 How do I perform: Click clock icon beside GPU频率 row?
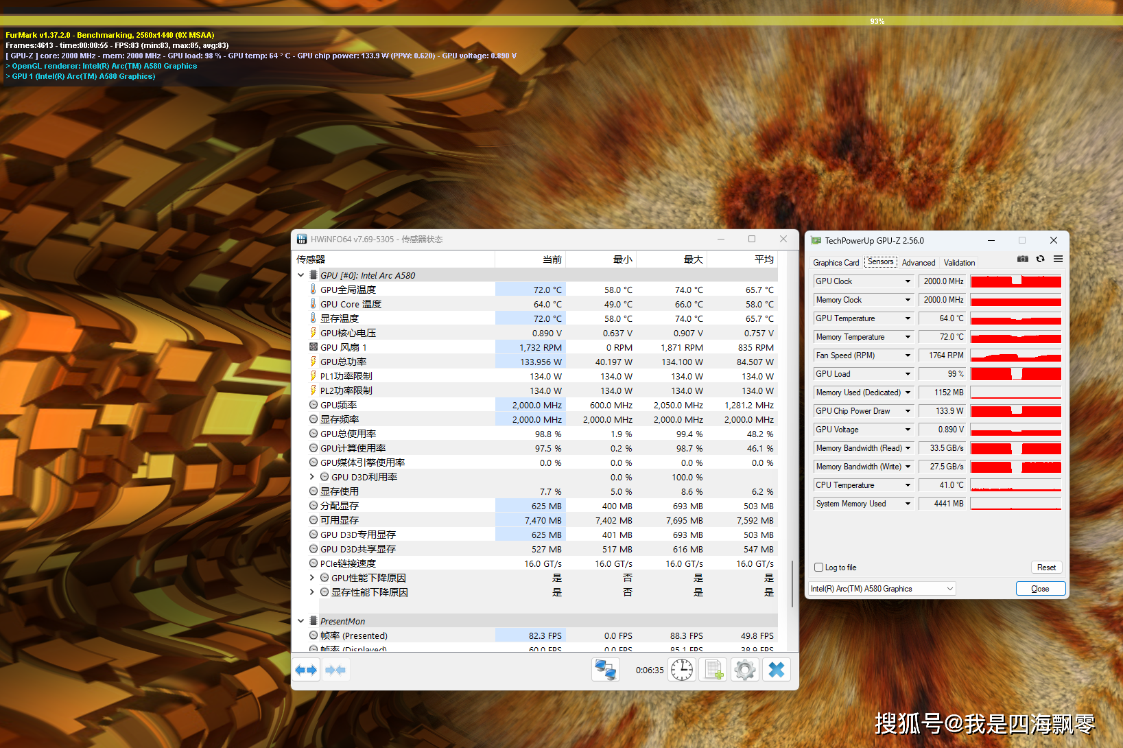(314, 405)
